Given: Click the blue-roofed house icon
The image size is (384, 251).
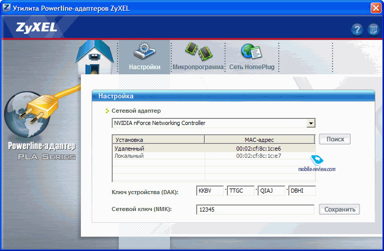Looking at the screenshot, I should pos(95,58).
